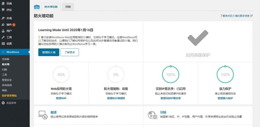The height and width of the screenshot is (127, 260).
Task: Open 插件 in the admin menu
Action: [9, 25]
